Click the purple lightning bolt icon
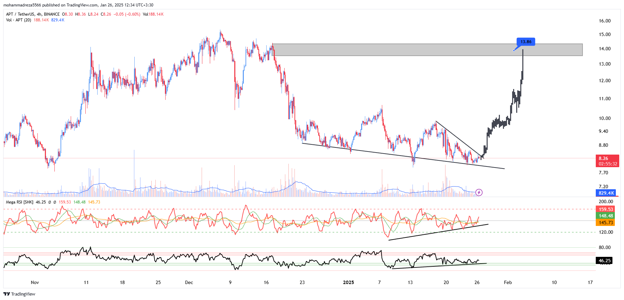 (479, 193)
